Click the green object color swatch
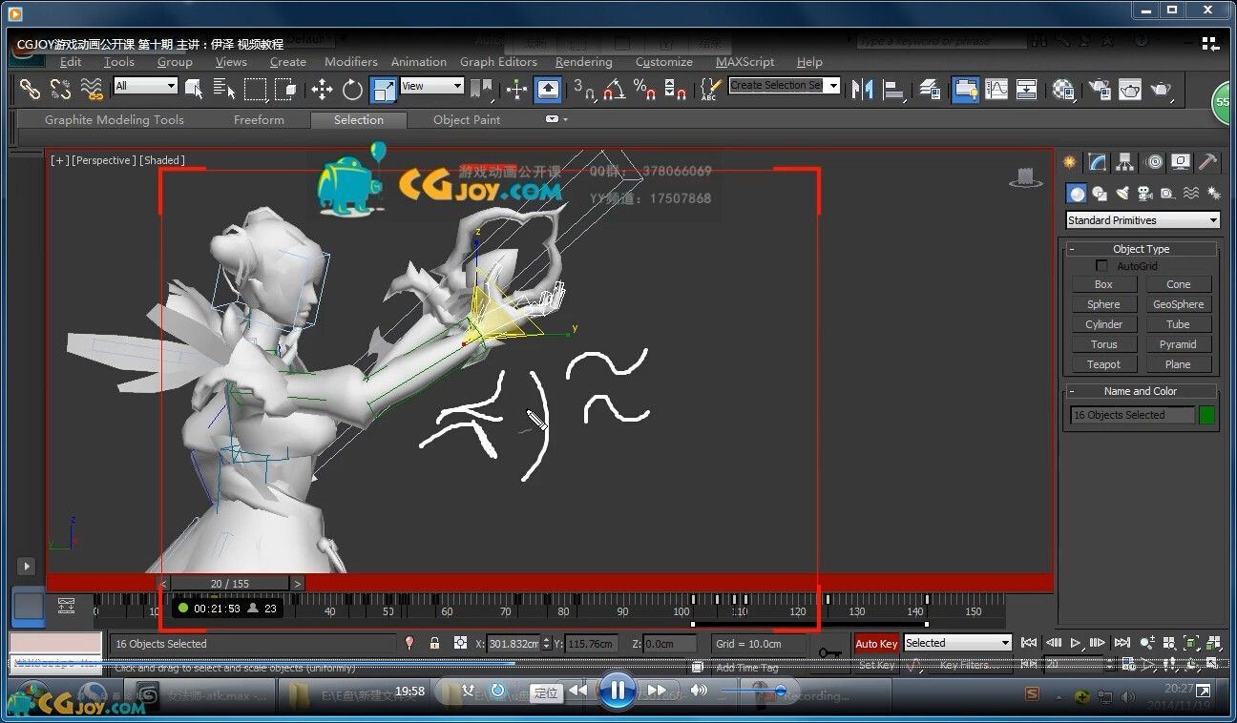The image size is (1237, 723). point(1206,415)
